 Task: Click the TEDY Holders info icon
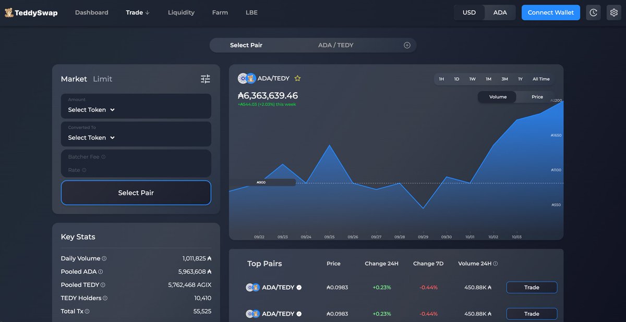pos(105,298)
